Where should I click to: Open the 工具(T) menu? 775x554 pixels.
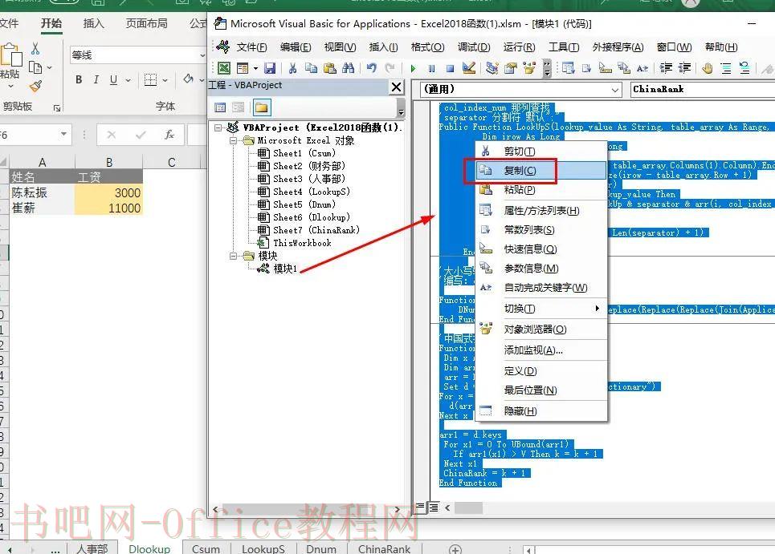(564, 47)
